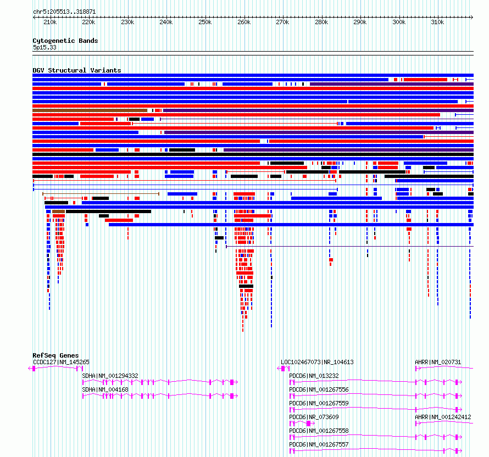Image resolution: width=489 pixels, height=457 pixels.
Task: Click the PDCD6|NM_001267557 label
Action: [x=319, y=444]
